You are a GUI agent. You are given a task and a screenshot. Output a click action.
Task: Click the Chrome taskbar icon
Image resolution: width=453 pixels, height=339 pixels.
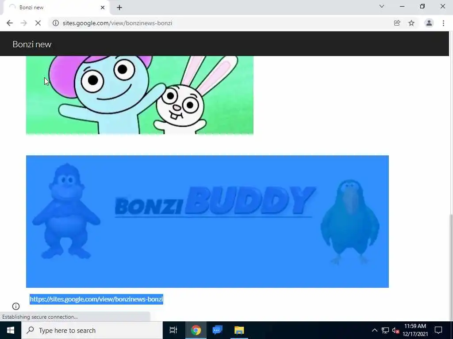(x=196, y=330)
